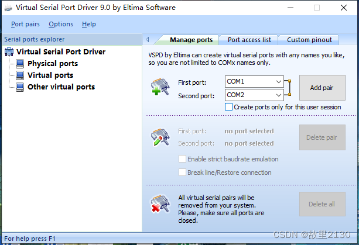Select Virtual ports in the tree

tap(50, 75)
